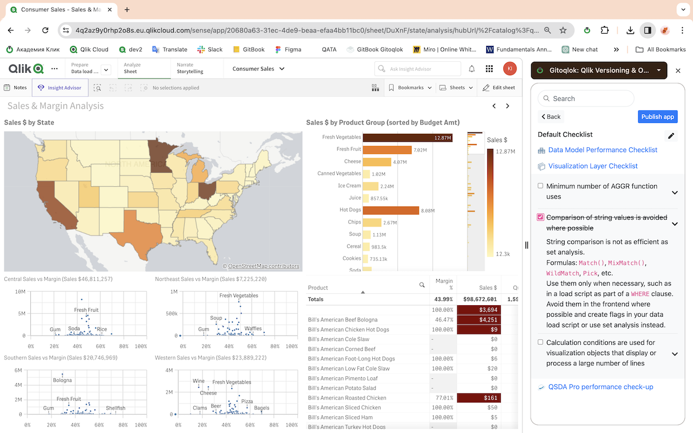Bookmark this page with the star icon
This screenshot has height=433, width=693.
(563, 31)
